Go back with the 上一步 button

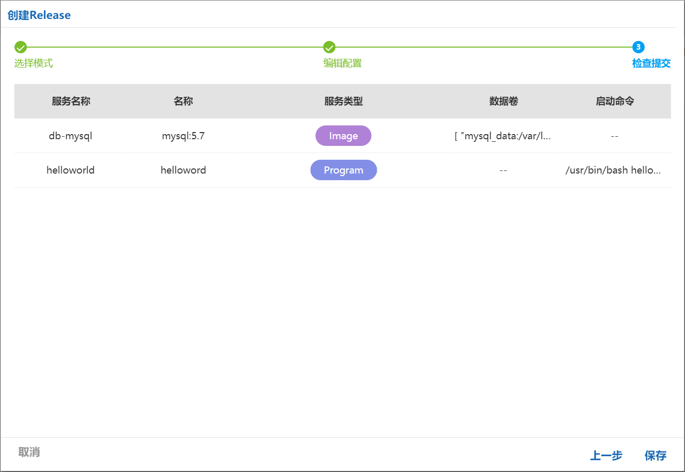606,455
